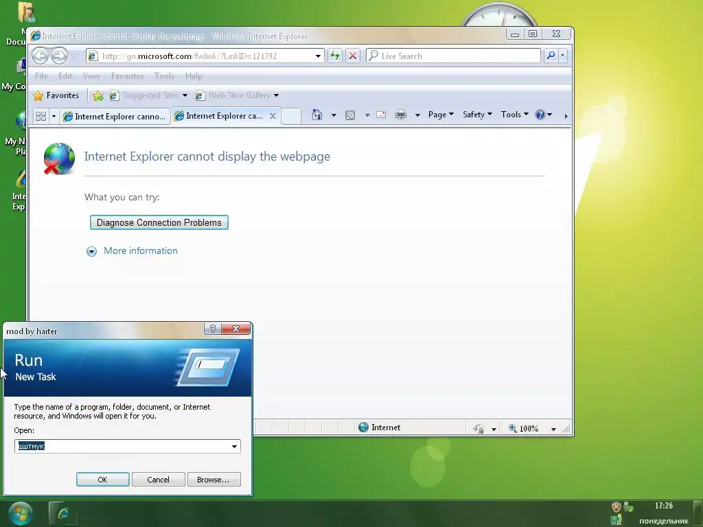Click the Internet Explorer taskbar button

(62, 513)
